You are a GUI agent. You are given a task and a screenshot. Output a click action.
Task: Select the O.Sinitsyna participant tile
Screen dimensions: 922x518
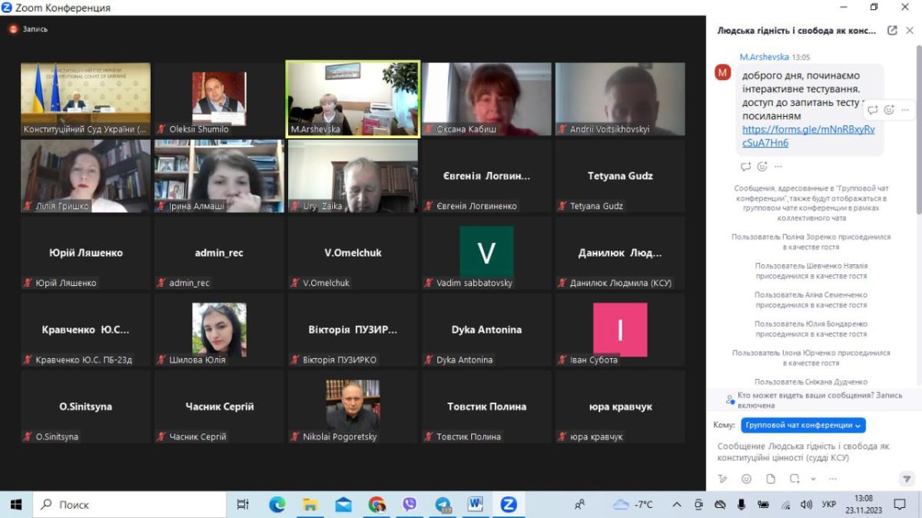85,407
